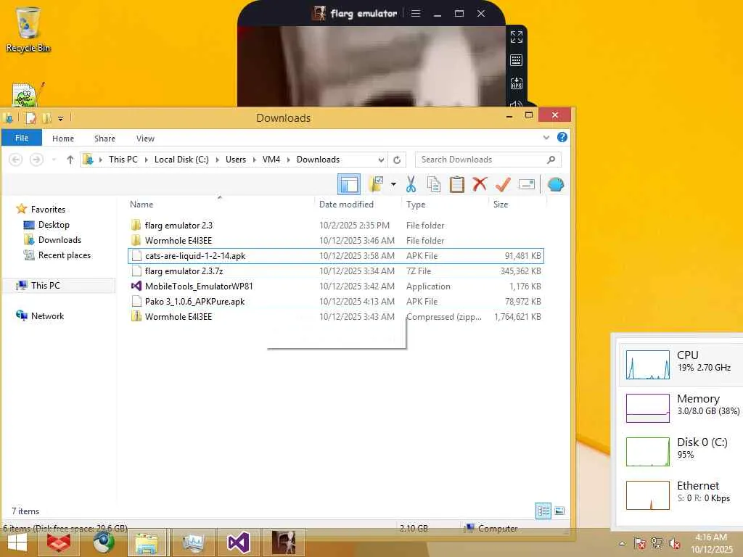Expand the This PC breadcrumb arrow
The image size is (743, 557).
(146, 160)
